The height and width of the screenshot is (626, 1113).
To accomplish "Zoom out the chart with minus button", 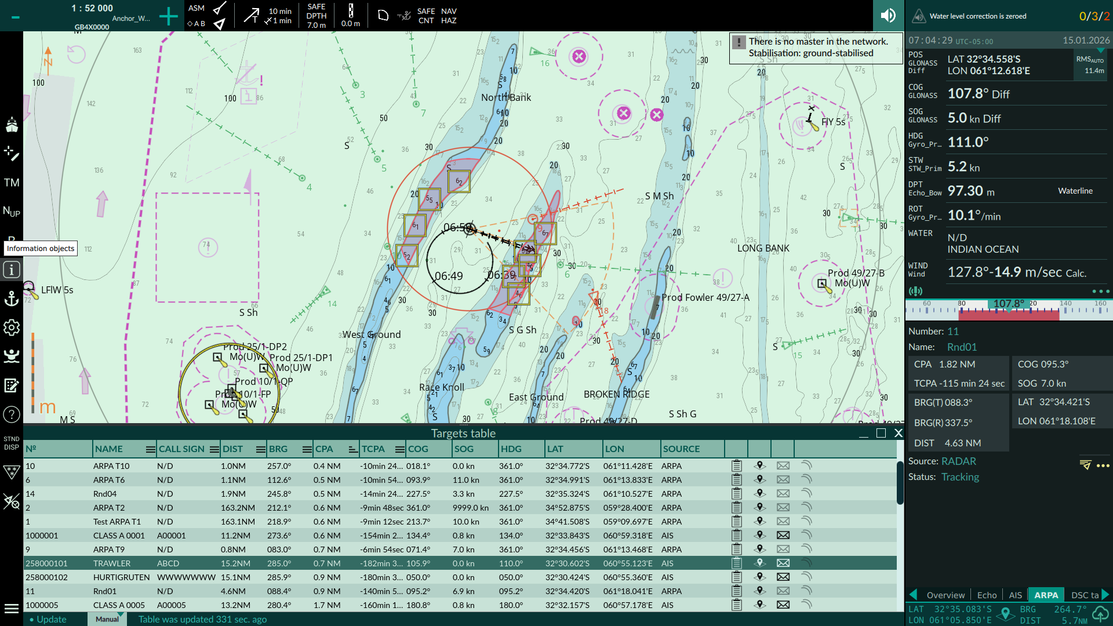I will coord(16,17).
